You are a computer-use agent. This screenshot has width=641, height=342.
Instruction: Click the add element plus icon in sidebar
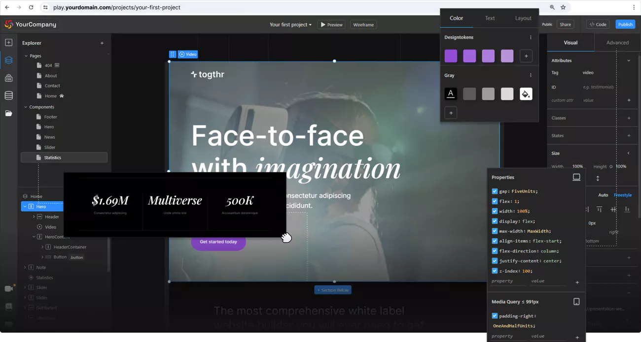[8, 42]
